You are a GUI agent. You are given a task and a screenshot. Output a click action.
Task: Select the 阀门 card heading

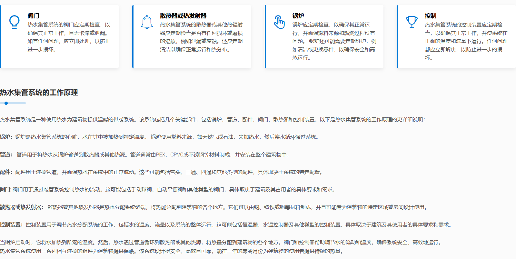[x=33, y=16]
